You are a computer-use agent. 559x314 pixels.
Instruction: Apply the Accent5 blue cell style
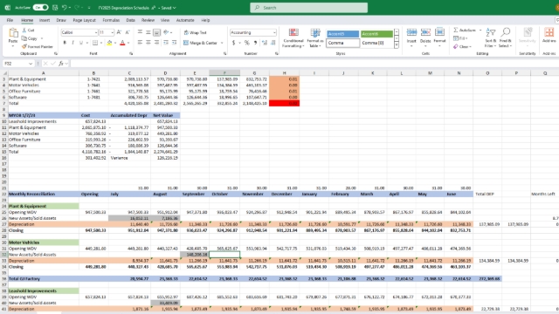pyautogui.click(x=342, y=34)
